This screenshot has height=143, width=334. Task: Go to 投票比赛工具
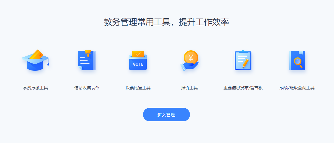click(138, 88)
